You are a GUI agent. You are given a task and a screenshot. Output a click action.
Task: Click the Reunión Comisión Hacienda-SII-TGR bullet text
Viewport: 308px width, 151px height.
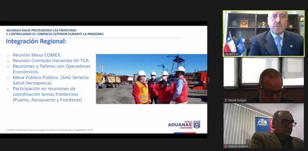pos(51,61)
